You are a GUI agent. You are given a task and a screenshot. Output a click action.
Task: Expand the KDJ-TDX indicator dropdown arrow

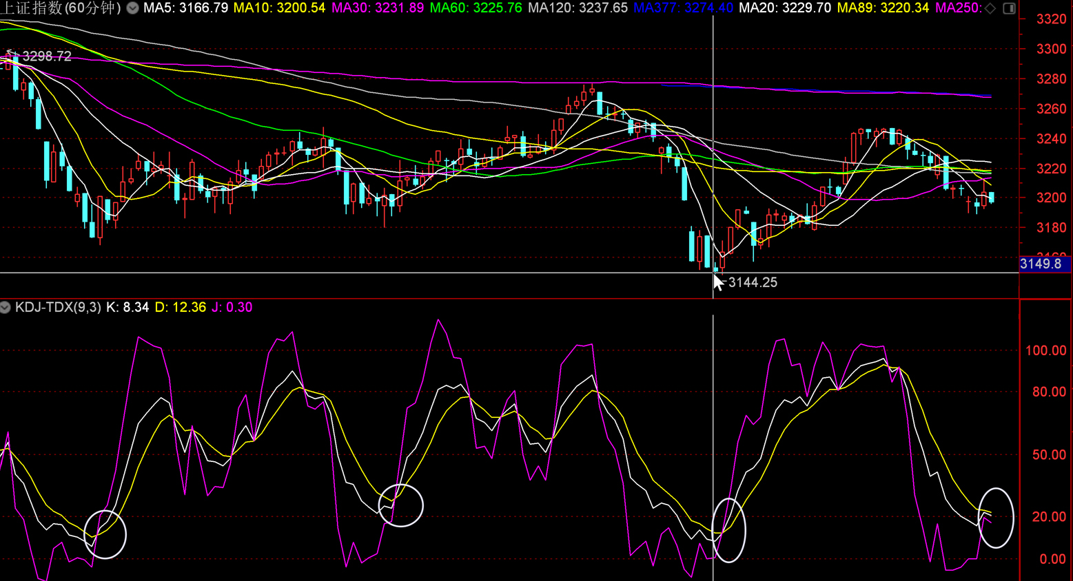(6, 307)
